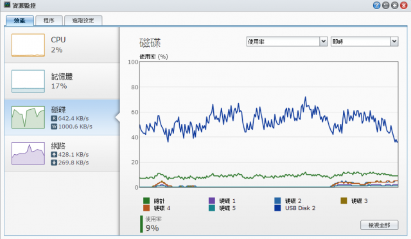Toggle the USB Disk 2 navy legend swatch
Screen dimensions: 411x239
point(277,208)
